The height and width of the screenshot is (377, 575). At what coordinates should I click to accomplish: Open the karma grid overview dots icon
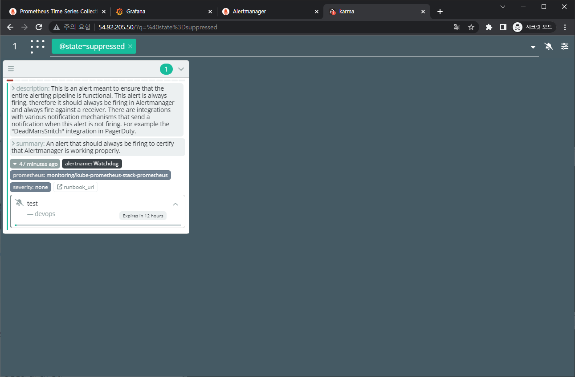(37, 46)
